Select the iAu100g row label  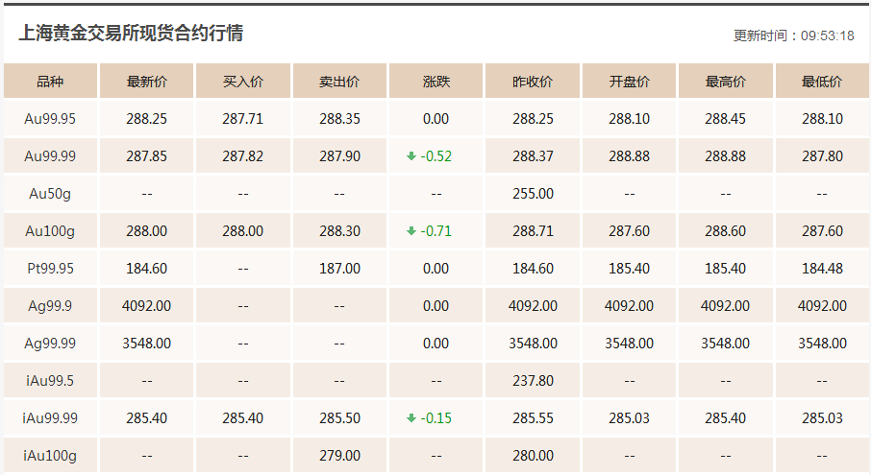coord(50,456)
